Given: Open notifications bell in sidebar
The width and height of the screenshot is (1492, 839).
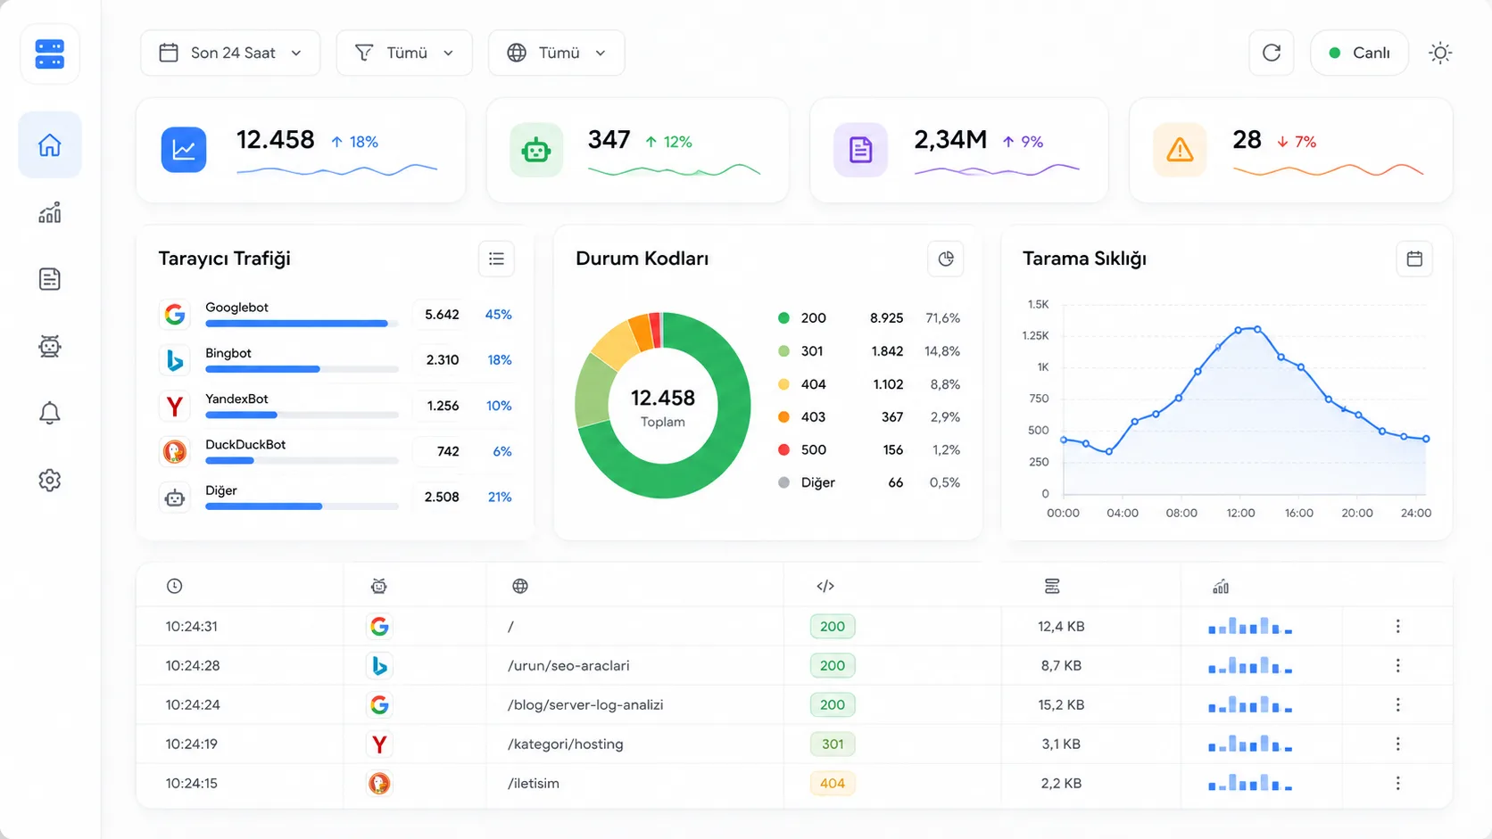Looking at the screenshot, I should tap(50, 413).
